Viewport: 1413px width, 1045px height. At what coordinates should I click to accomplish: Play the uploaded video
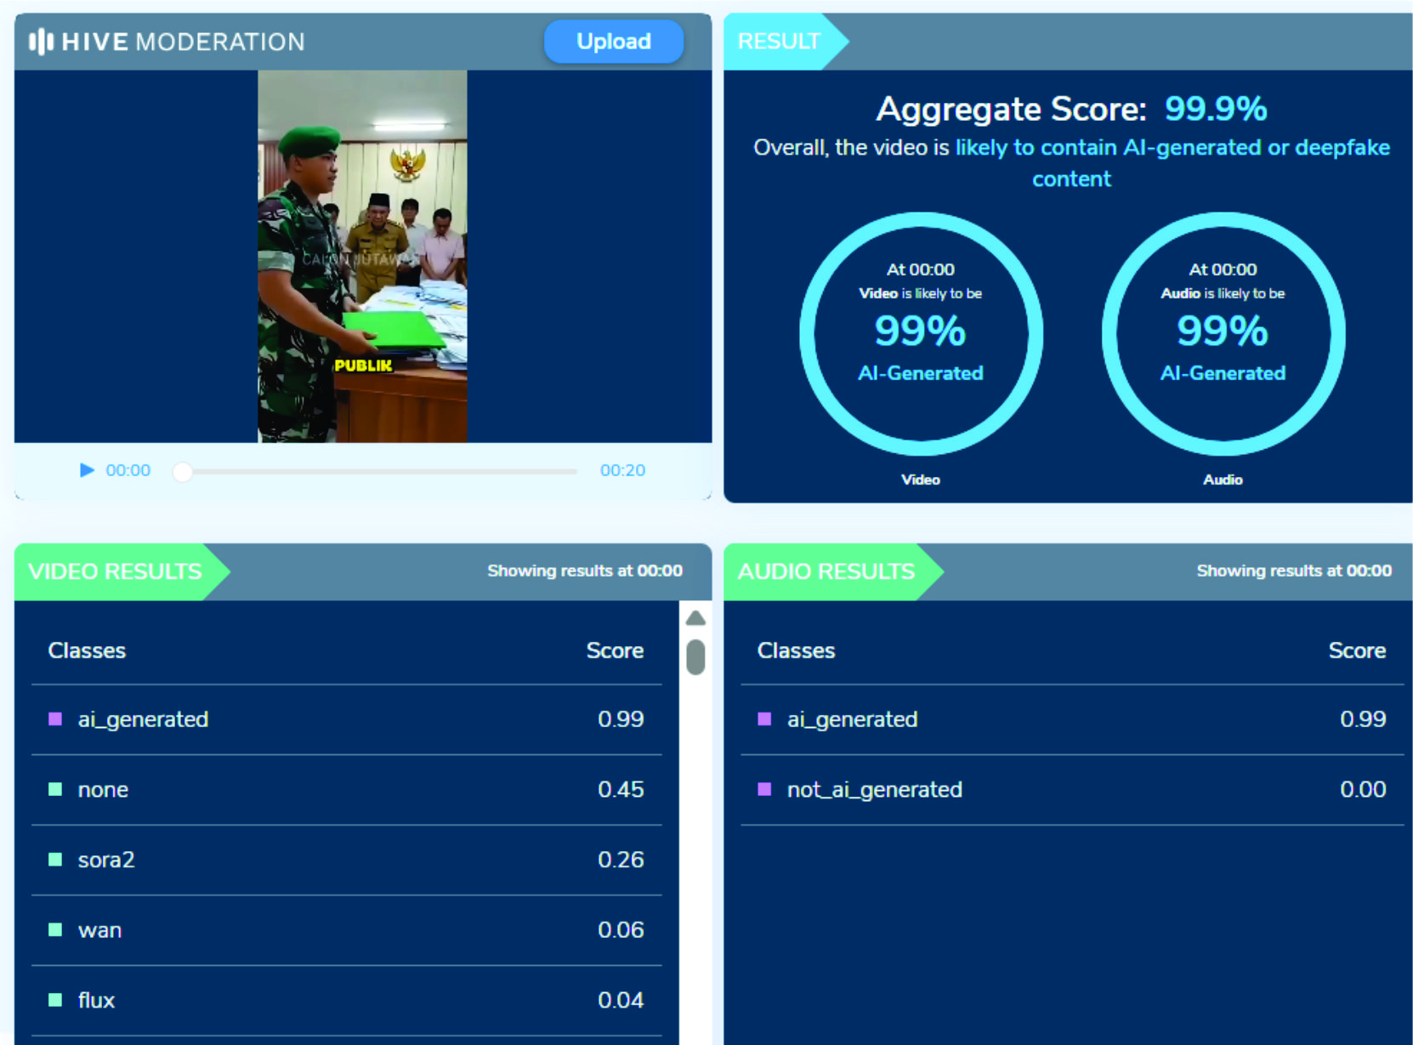pyautogui.click(x=87, y=470)
